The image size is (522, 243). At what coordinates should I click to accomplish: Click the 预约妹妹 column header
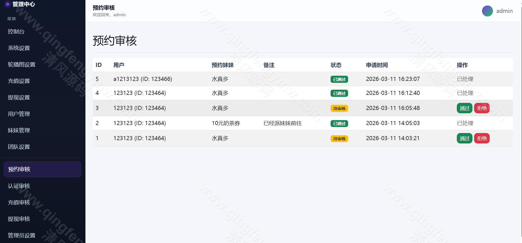[222, 65]
